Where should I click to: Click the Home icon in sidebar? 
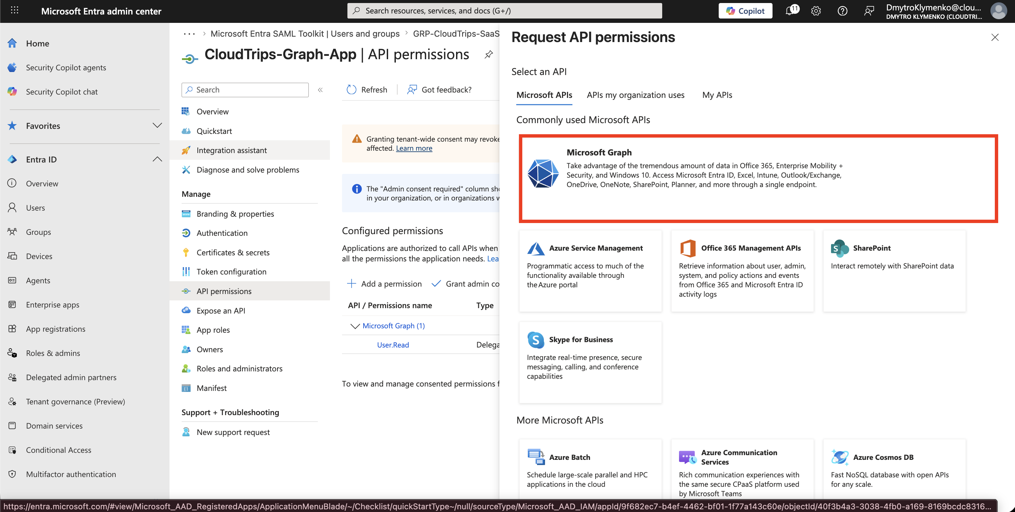click(12, 43)
